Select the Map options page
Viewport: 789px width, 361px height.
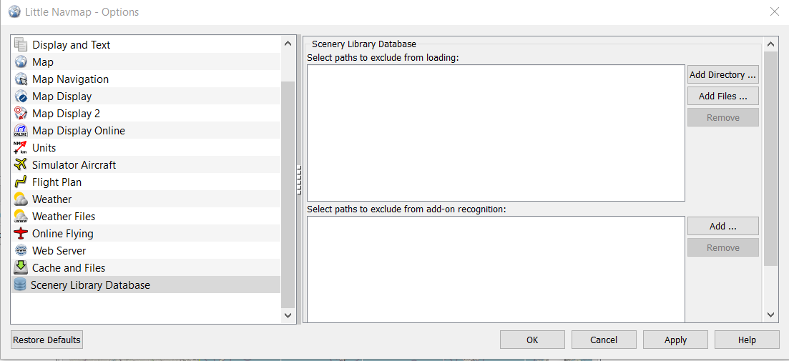coord(145,62)
